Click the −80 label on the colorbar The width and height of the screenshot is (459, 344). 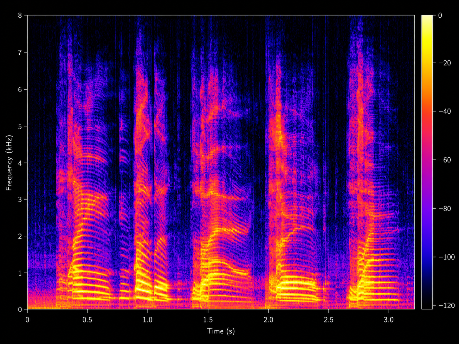[x=445, y=209]
